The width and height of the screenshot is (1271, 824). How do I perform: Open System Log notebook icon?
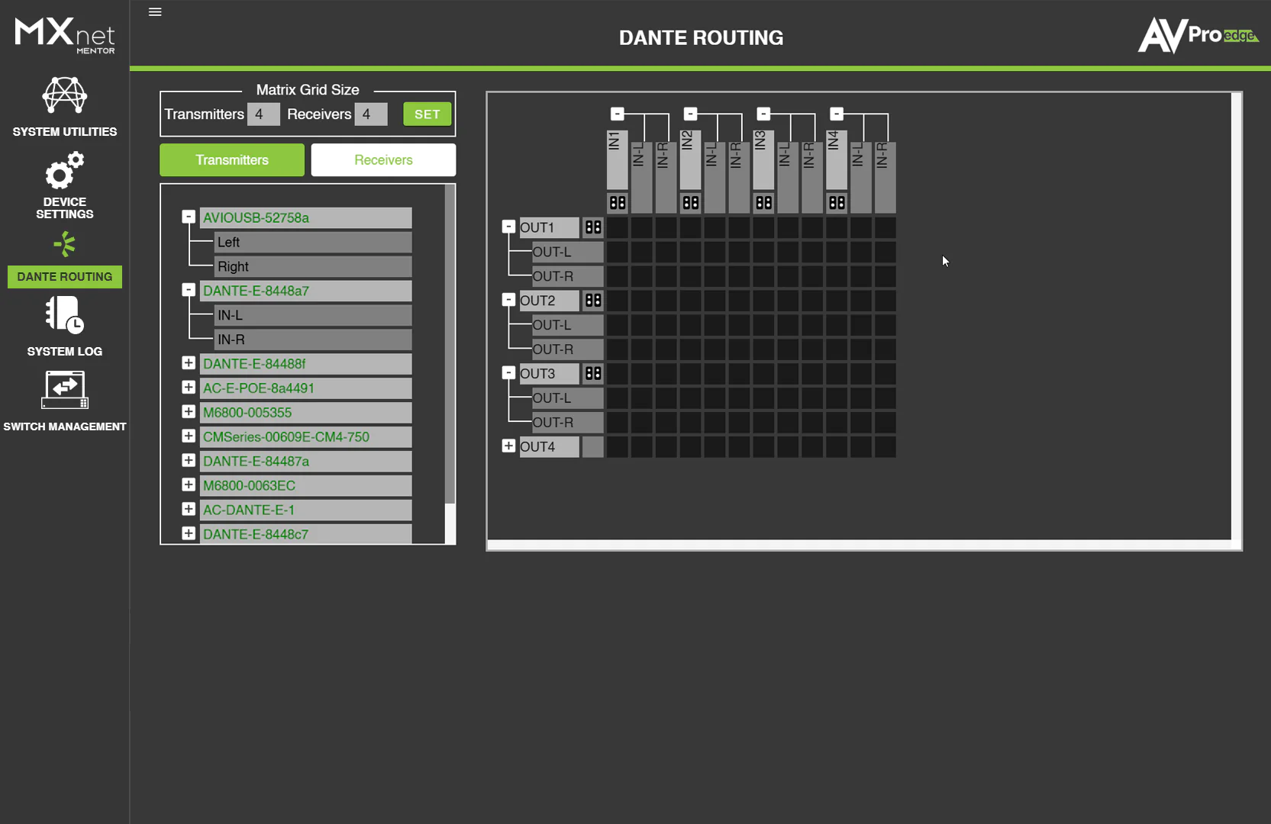[x=64, y=315]
